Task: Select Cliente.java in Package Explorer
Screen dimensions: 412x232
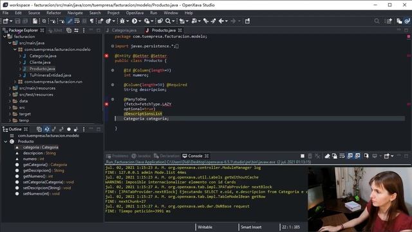Action: [x=40, y=63]
